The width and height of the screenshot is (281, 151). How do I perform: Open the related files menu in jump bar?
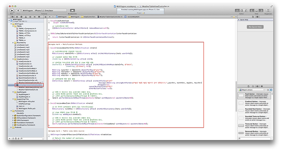click(x=46, y=17)
